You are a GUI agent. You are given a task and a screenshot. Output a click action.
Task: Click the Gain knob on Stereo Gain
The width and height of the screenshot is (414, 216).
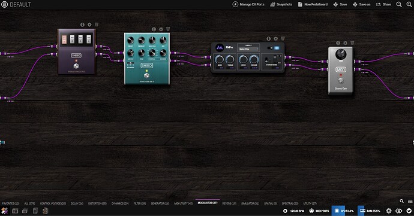[341, 54]
